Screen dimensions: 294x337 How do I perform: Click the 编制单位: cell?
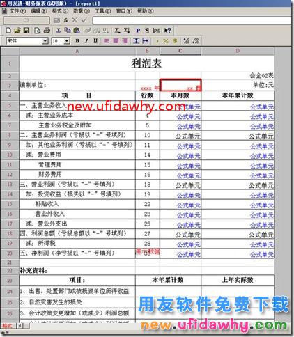77,85
